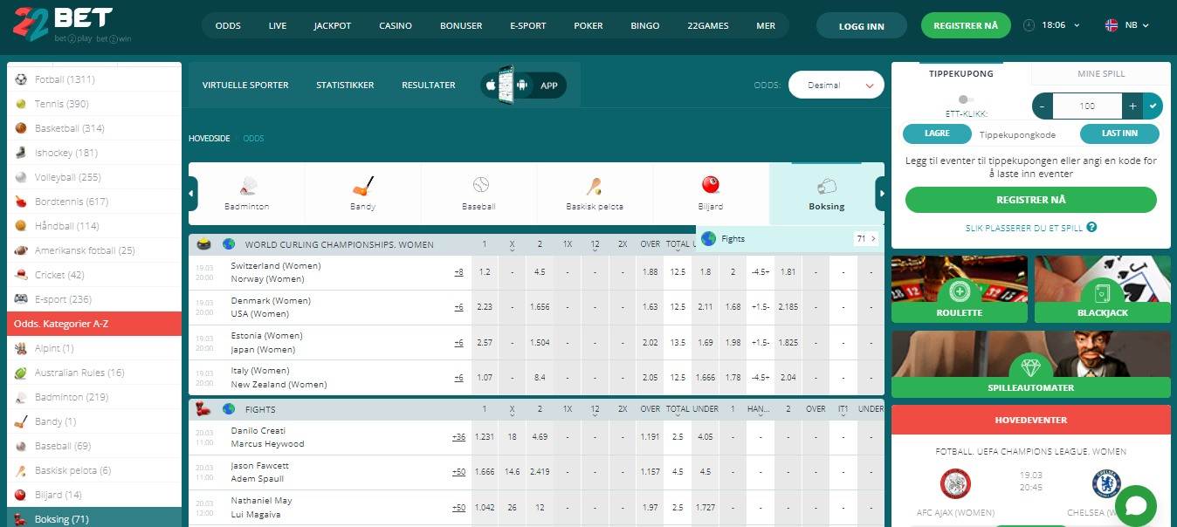Click the LAGRE button
The width and height of the screenshot is (1177, 527).
937,134
